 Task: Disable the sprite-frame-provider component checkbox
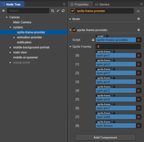pos(74,30)
